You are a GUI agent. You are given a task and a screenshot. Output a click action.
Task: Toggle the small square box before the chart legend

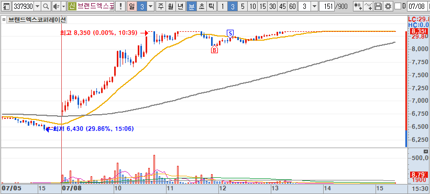tap(4, 20)
